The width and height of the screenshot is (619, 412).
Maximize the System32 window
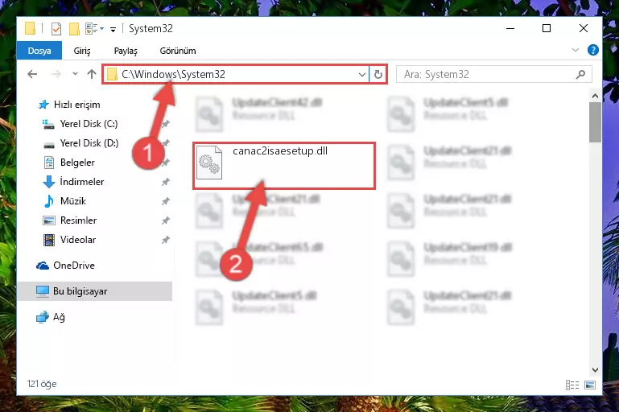547,28
